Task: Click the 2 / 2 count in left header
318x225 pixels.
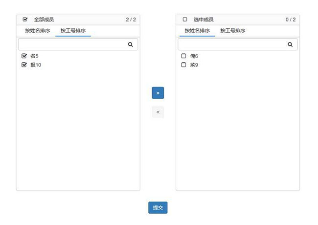Action: [x=131, y=20]
